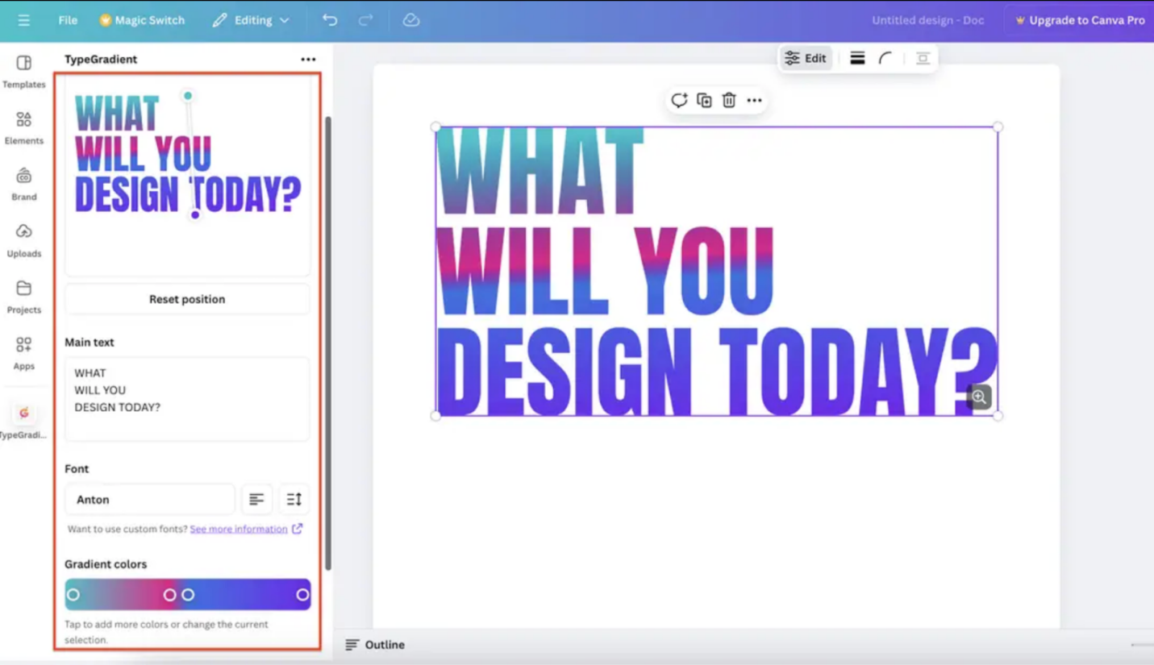Open the TypeGradient panel options menu

308,59
